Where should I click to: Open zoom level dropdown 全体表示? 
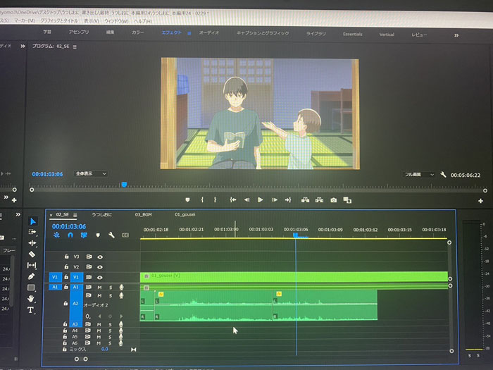coord(91,173)
